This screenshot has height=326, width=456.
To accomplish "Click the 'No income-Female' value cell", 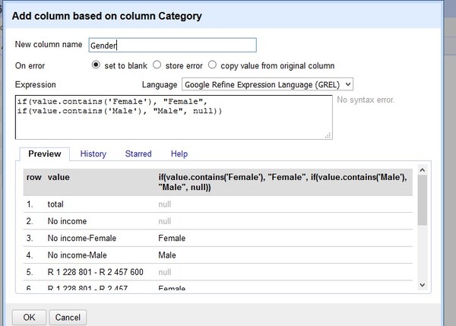I will coord(82,238).
